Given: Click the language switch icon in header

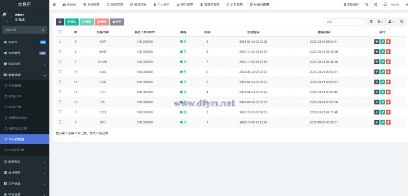Looking at the screenshot, I should pyautogui.click(x=367, y=4).
